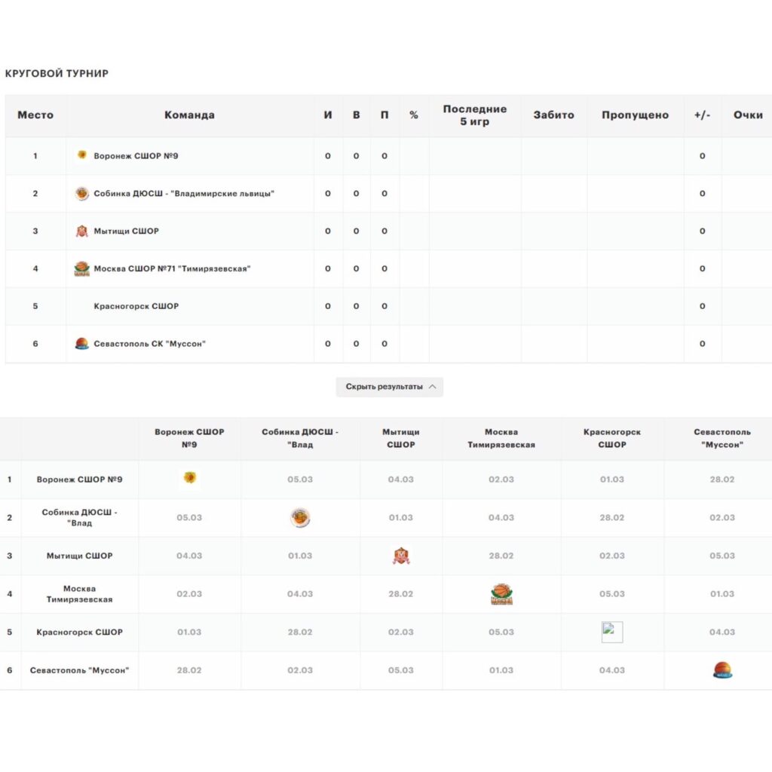The height and width of the screenshot is (772, 772).
Task: Click Красногорск СШОР column header in grid
Action: (x=612, y=438)
